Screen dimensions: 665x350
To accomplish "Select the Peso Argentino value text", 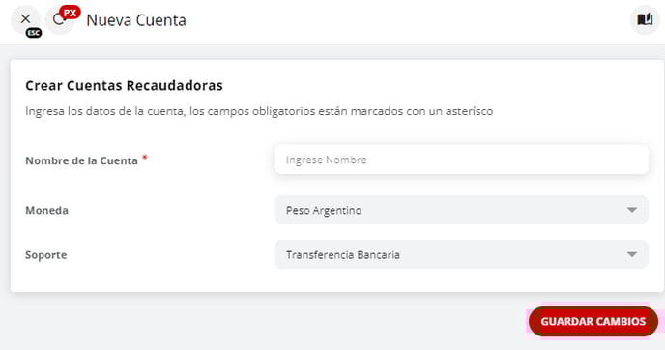I will [324, 211].
